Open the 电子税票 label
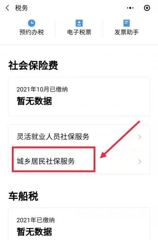158x240 pixels. [79, 32]
